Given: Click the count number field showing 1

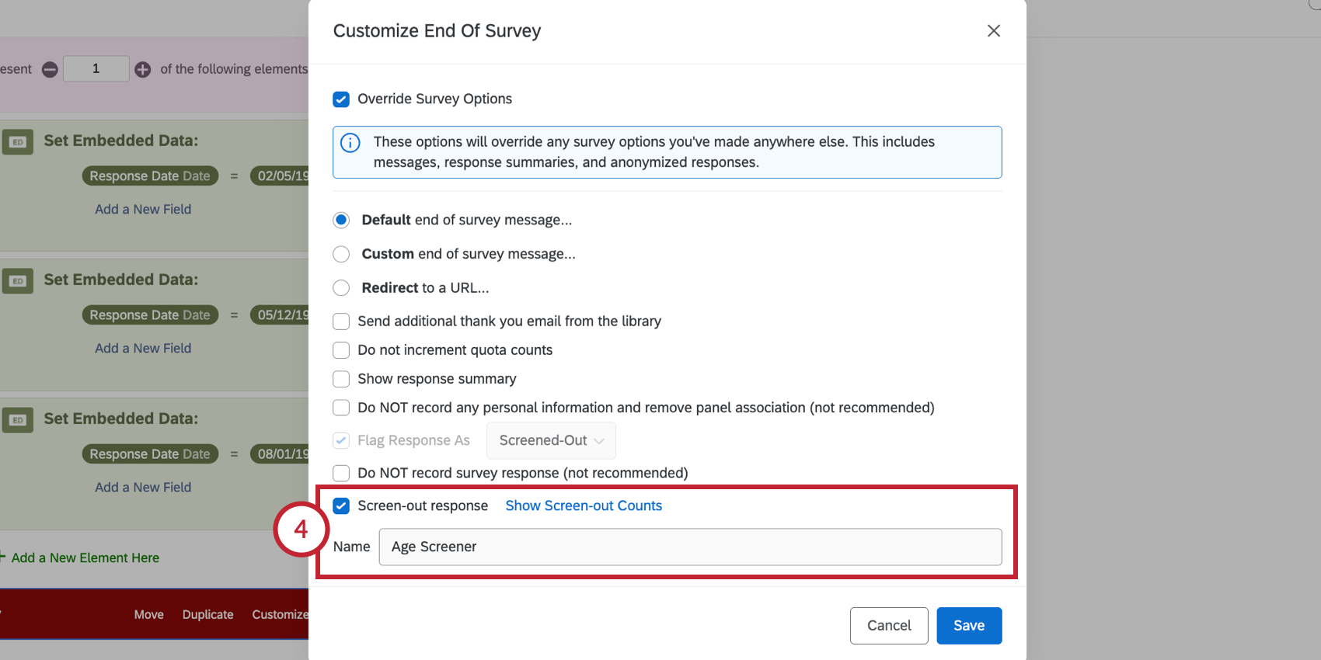Looking at the screenshot, I should 96,68.
